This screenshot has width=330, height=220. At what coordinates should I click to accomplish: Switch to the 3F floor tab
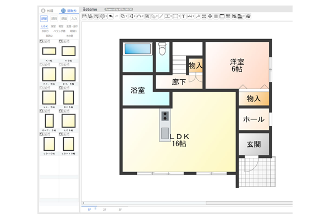[120, 210]
